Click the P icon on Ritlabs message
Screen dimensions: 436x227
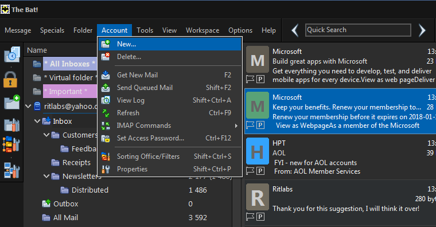260,217
